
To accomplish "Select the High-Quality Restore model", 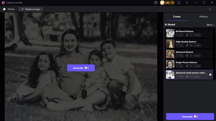I will 189,44.
